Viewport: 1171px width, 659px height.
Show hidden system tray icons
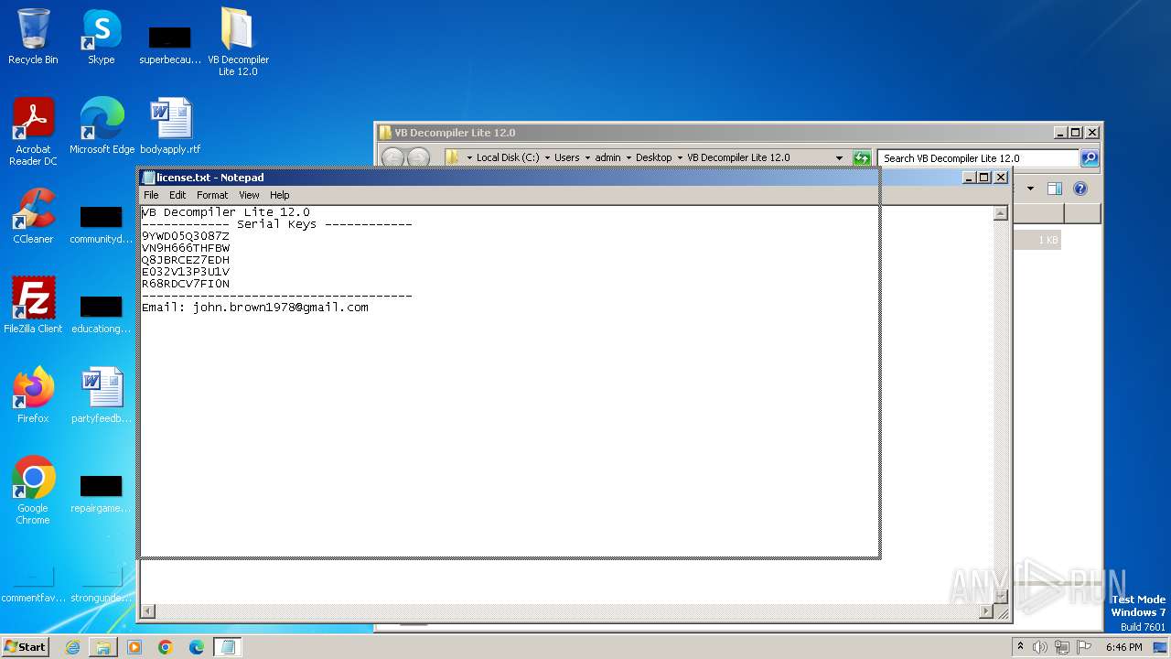pyautogui.click(x=1021, y=647)
